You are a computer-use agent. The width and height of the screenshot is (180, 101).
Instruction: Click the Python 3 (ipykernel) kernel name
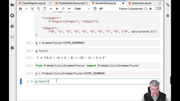[x=131, y=9]
